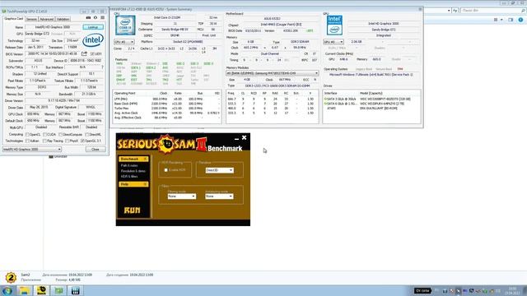Click the HWiNFO taskbar icon
This screenshot has width=527, height=296.
click(75, 290)
